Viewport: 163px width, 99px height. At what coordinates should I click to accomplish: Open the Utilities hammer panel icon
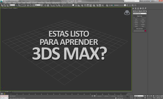145,8
